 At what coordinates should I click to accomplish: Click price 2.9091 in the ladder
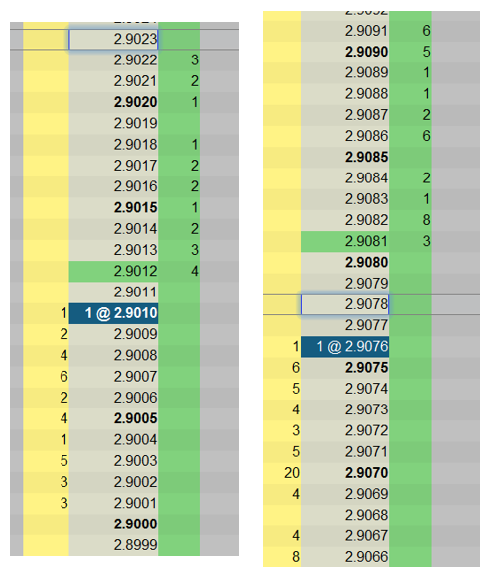pyautogui.click(x=367, y=31)
